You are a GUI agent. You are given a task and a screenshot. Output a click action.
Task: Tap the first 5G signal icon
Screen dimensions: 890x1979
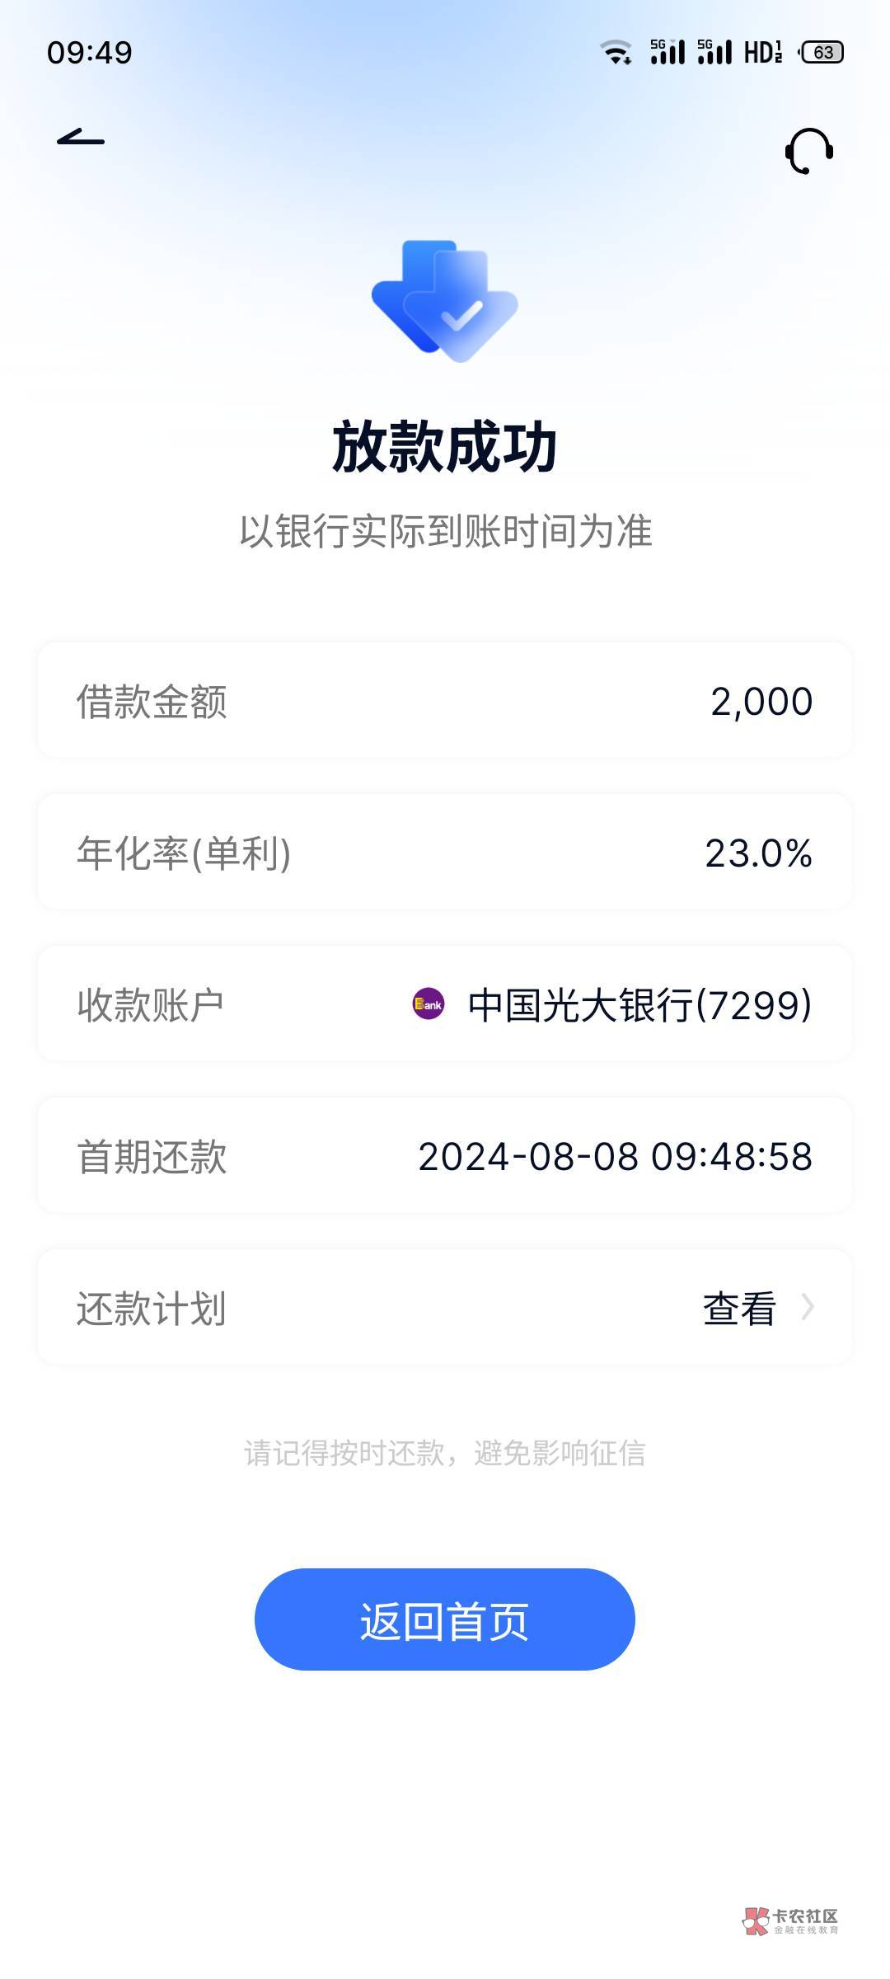point(667,53)
